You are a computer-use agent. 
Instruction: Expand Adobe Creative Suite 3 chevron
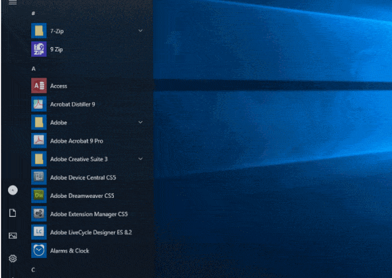coord(140,159)
